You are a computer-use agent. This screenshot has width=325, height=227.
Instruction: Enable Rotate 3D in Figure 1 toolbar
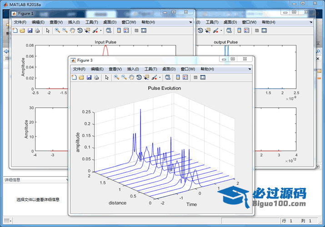coord(80,30)
